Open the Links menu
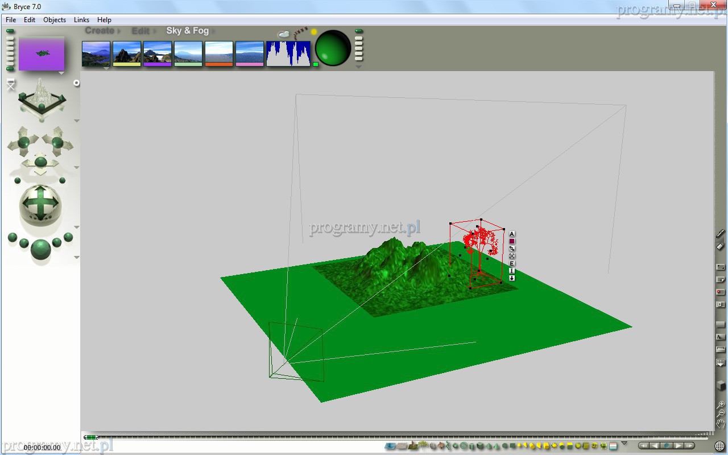 [x=81, y=19]
